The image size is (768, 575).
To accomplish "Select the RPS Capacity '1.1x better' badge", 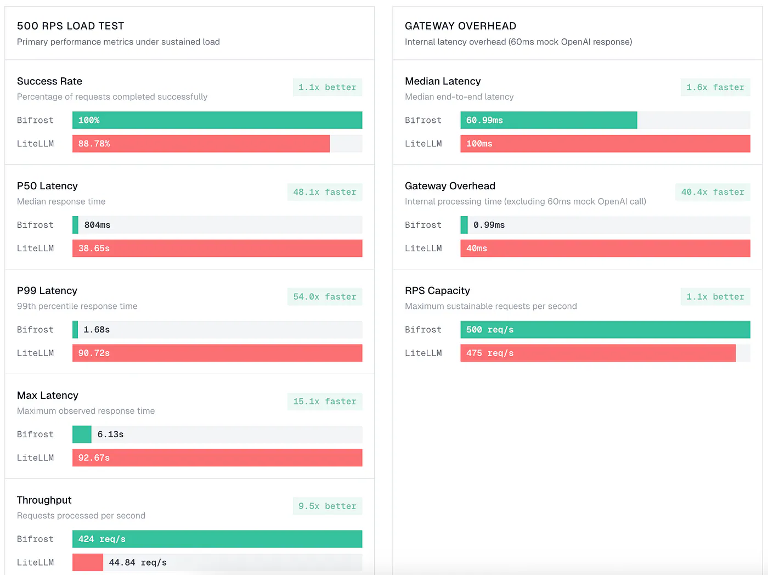I will [x=715, y=297].
